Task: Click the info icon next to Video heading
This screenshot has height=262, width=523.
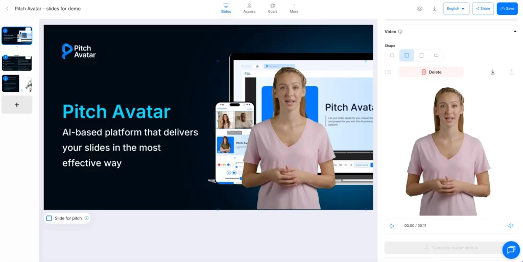Action: 400,32
